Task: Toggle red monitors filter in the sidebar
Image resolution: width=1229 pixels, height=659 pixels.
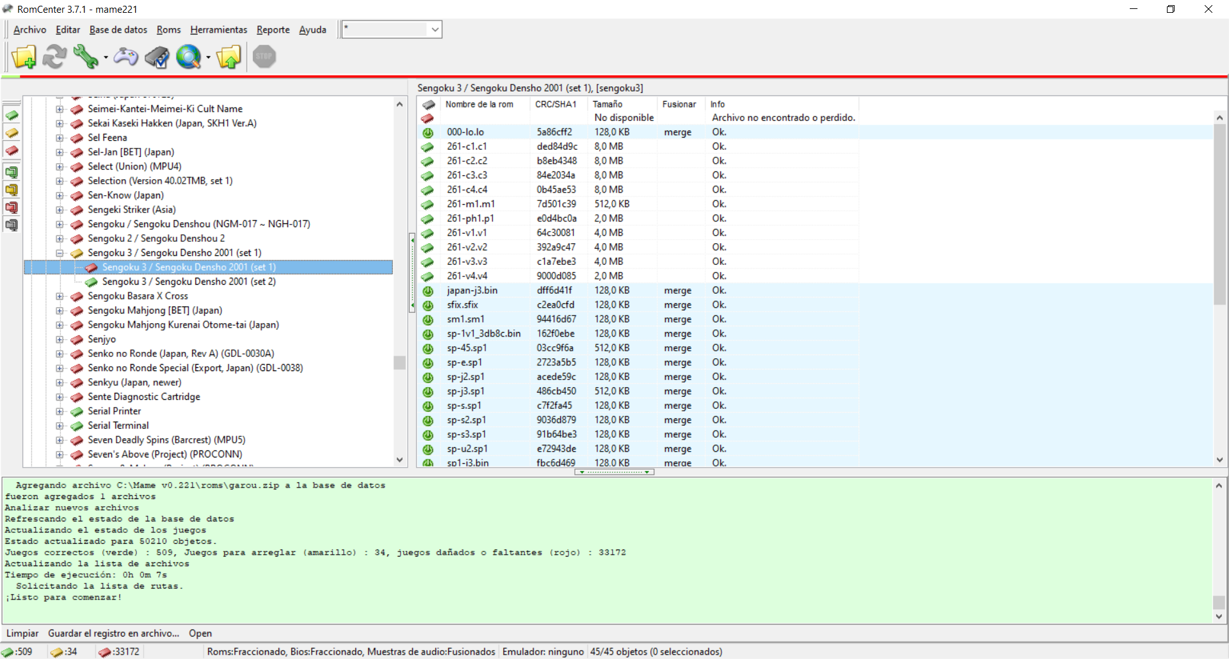Action: (12, 207)
